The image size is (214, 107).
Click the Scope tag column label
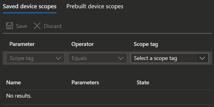pos(146,44)
